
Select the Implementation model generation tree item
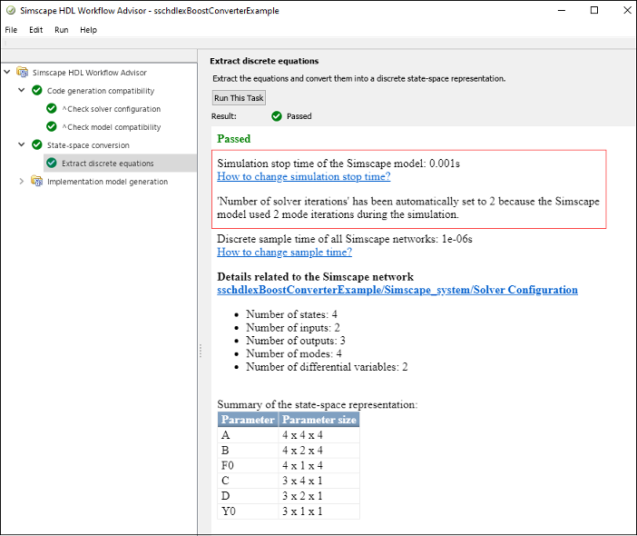tap(107, 182)
